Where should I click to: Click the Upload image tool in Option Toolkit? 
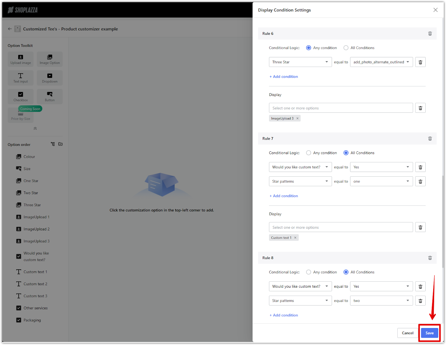click(x=21, y=59)
